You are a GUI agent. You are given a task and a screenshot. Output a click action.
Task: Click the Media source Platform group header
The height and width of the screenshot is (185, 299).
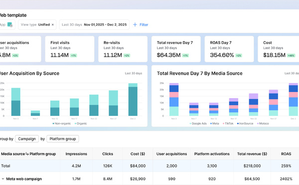tap(28, 154)
